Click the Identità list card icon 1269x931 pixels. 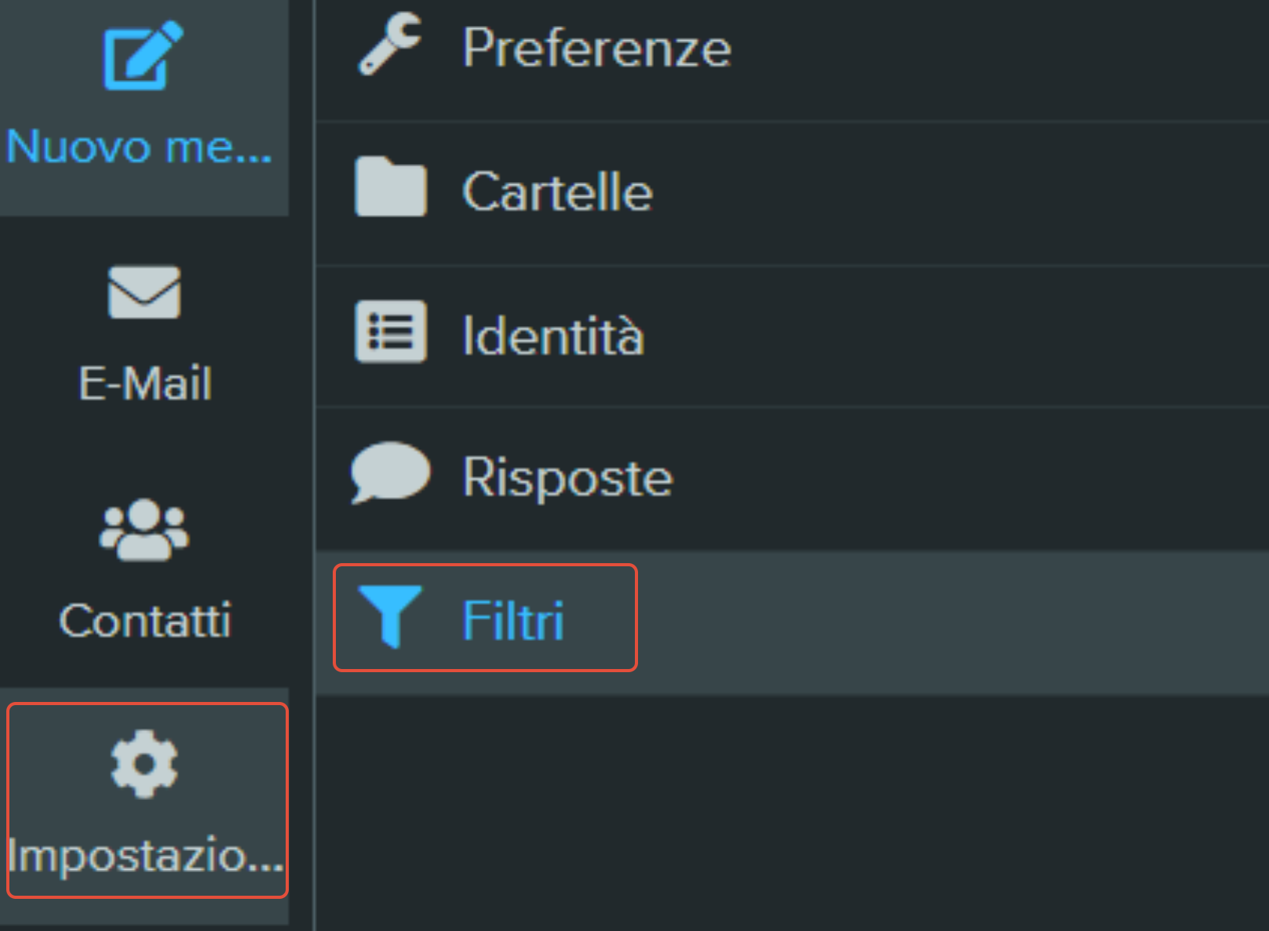tap(390, 331)
